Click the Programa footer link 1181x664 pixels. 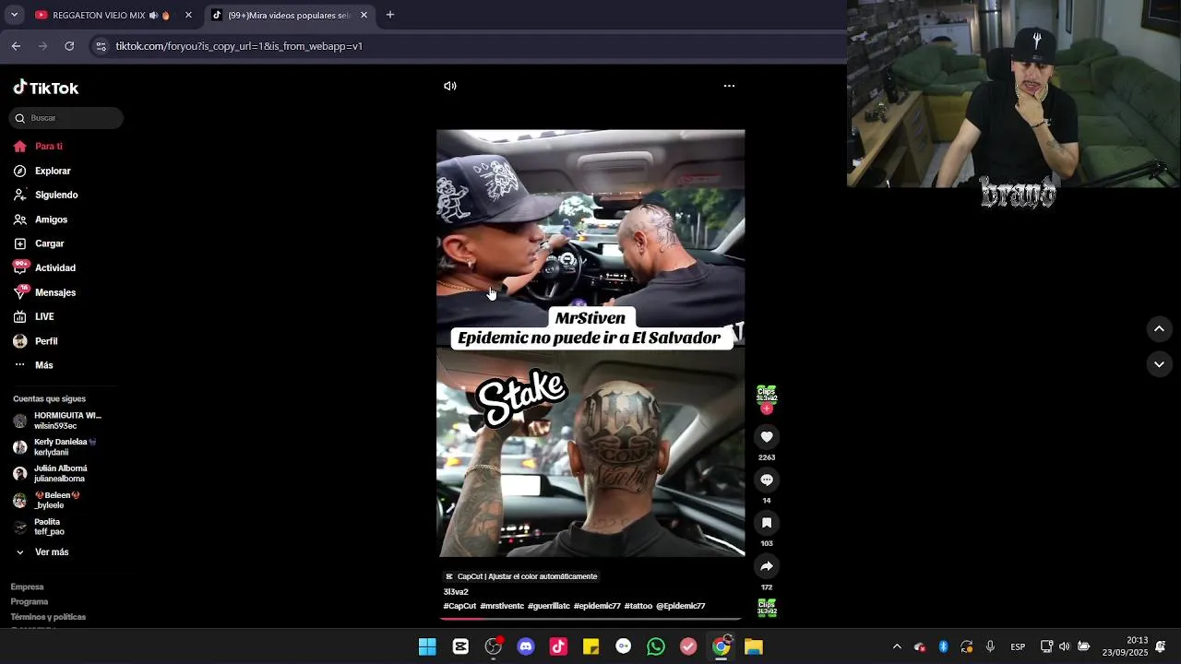[30, 601]
